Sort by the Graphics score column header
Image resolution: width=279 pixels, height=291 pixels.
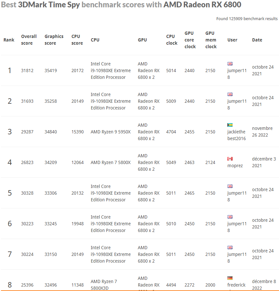click(x=54, y=40)
